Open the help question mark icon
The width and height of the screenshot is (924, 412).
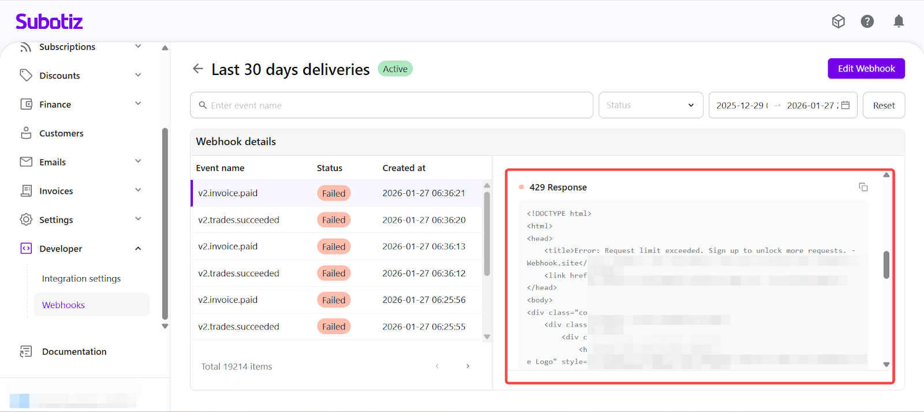click(x=867, y=21)
